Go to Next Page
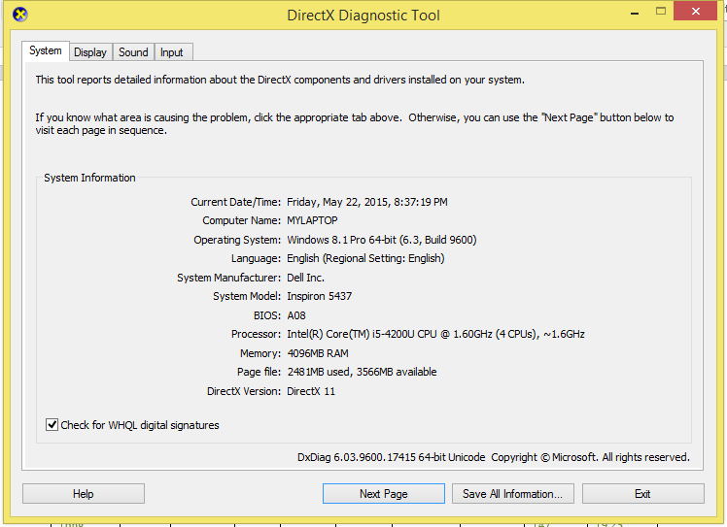Image resolution: width=727 pixels, height=527 pixels. pyautogui.click(x=383, y=494)
